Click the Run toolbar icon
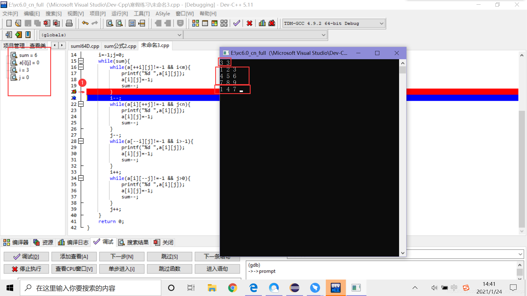This screenshot has height=296, width=527. 205,23
